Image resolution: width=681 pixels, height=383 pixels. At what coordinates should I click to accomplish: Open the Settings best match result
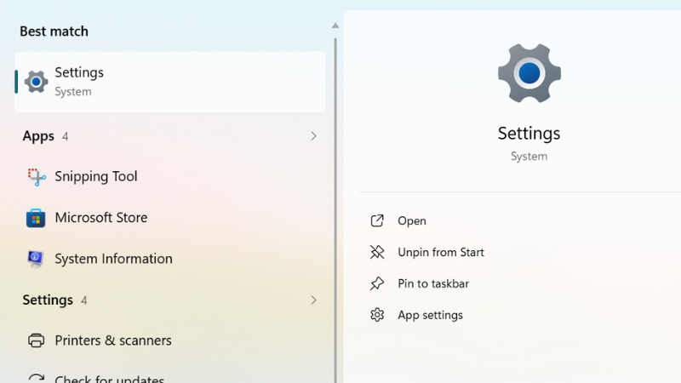point(170,82)
